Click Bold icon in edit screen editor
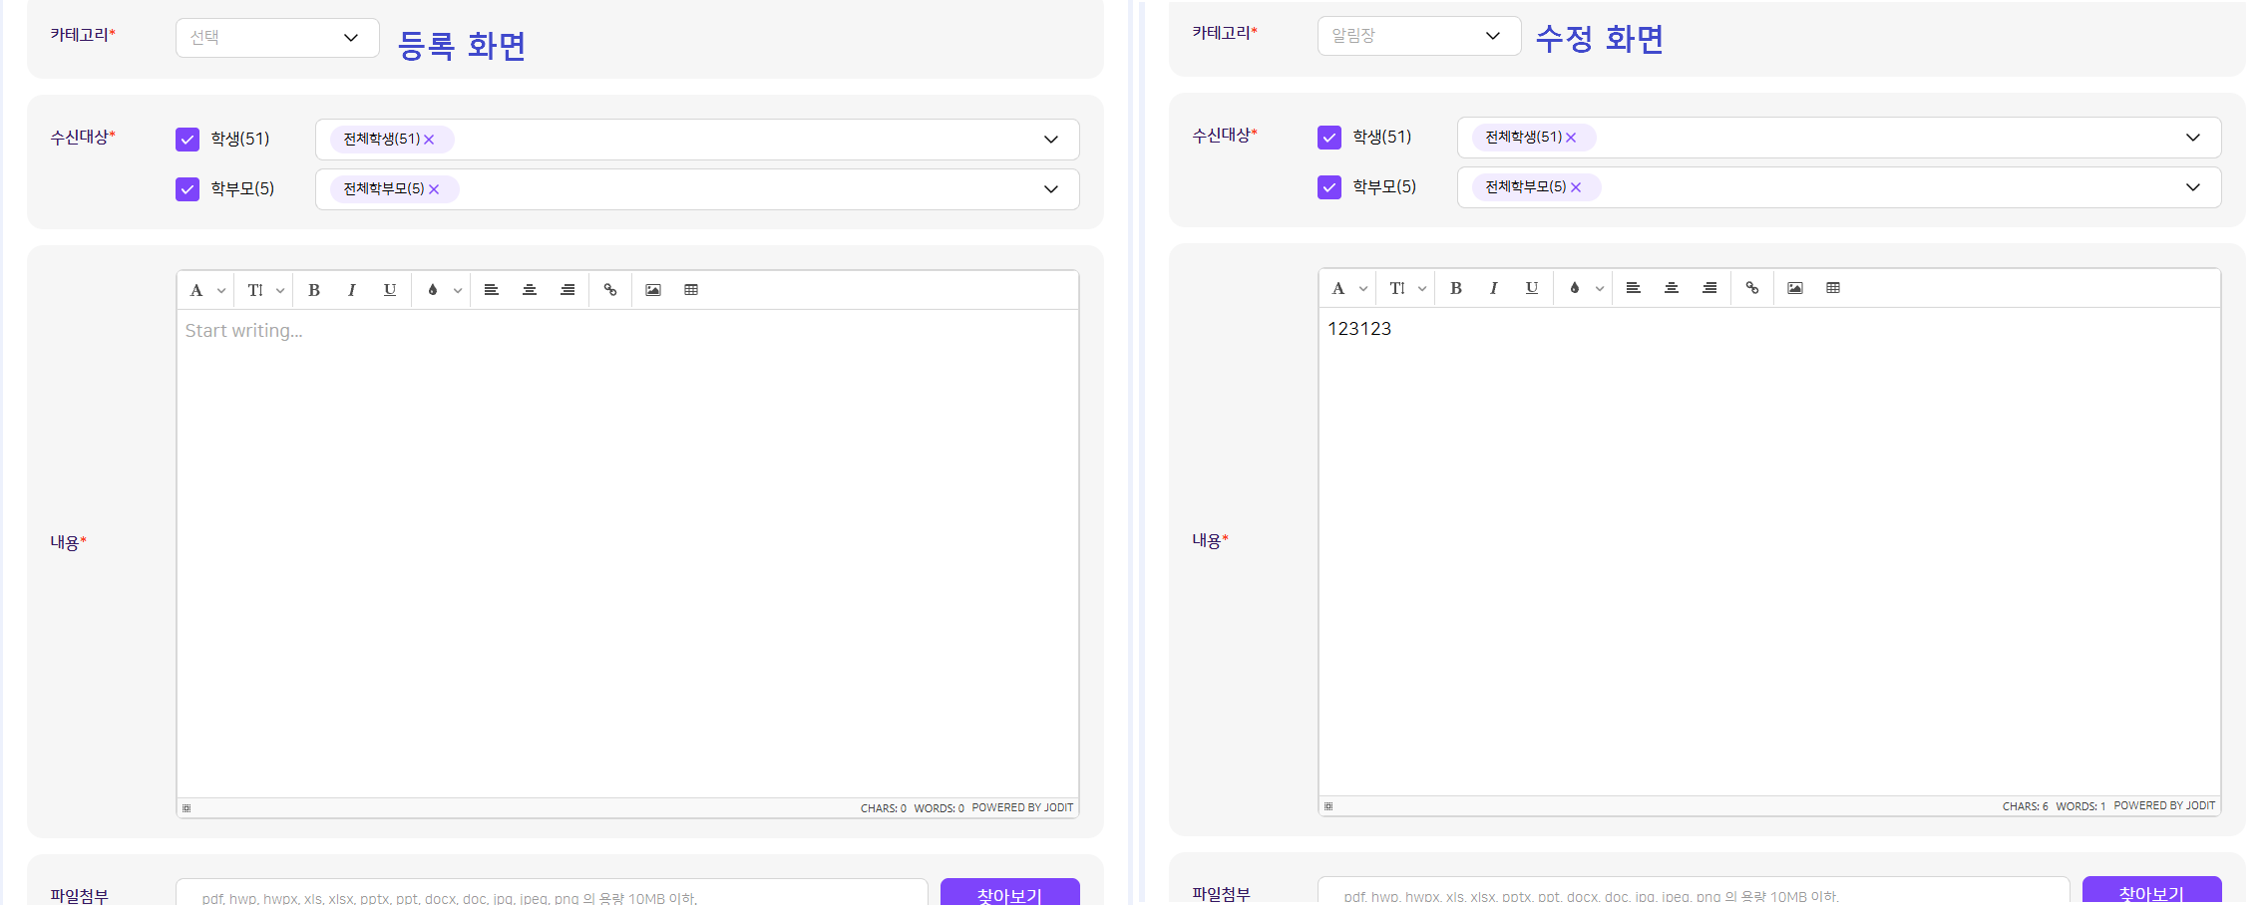2268x907 pixels. coord(1456,288)
